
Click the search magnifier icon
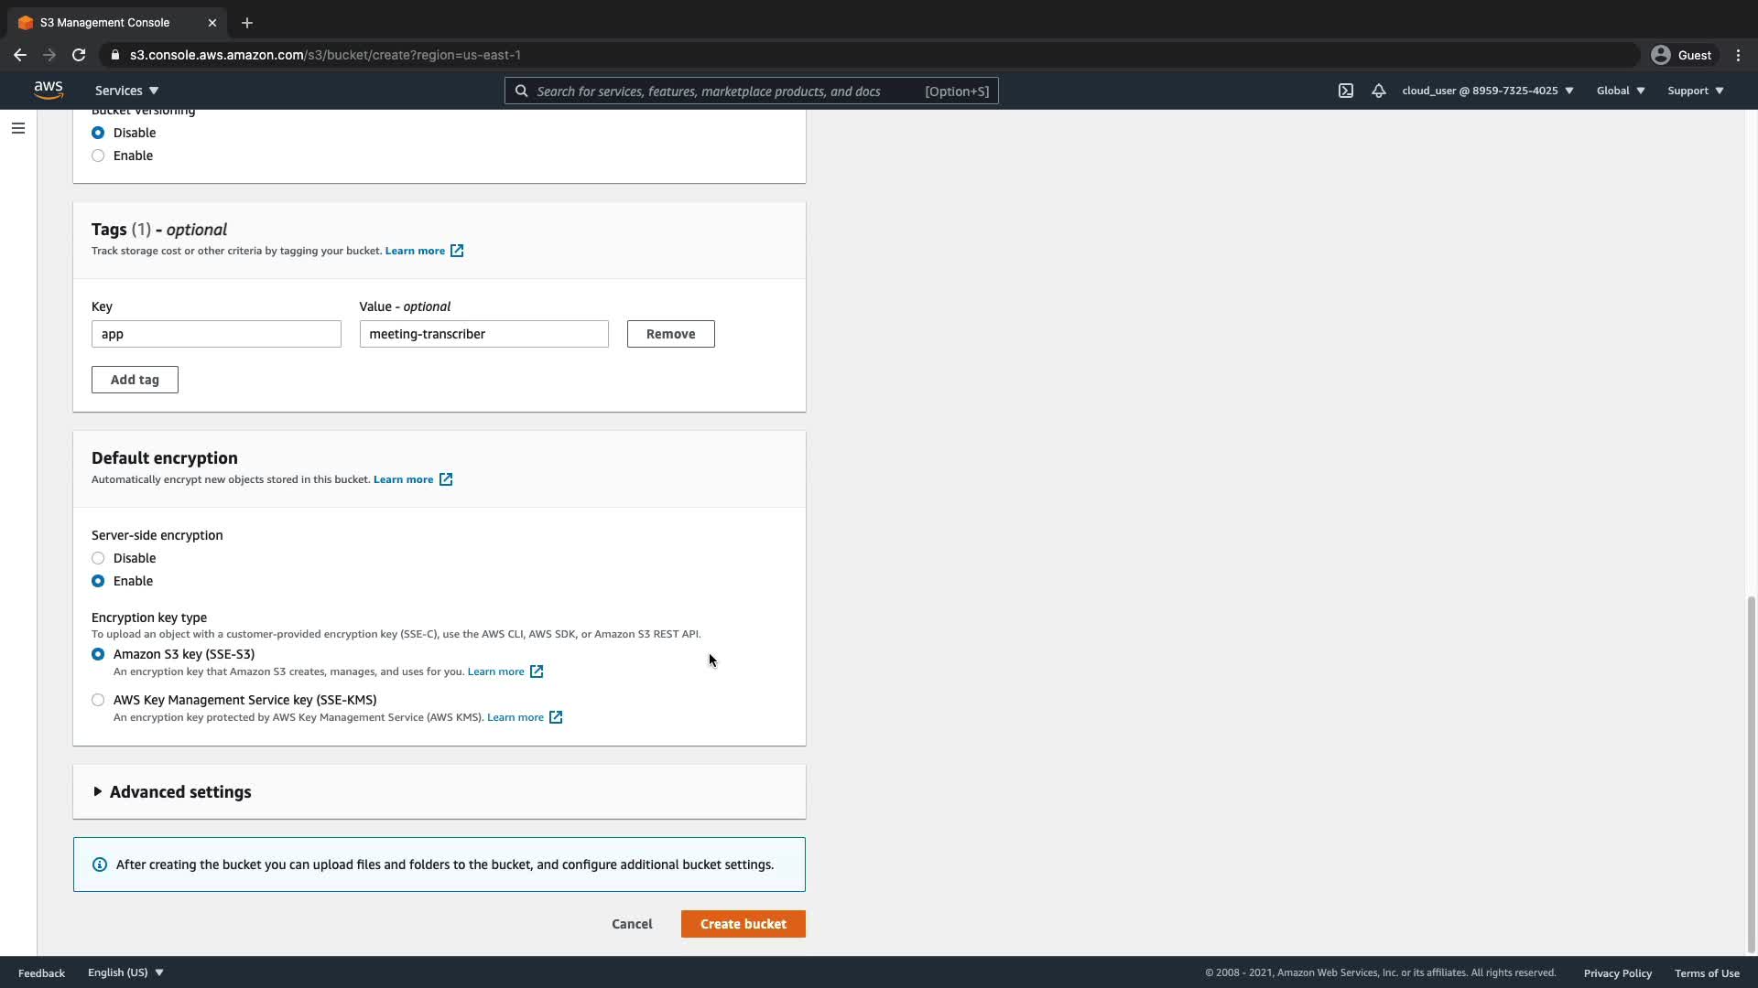coord(521,91)
